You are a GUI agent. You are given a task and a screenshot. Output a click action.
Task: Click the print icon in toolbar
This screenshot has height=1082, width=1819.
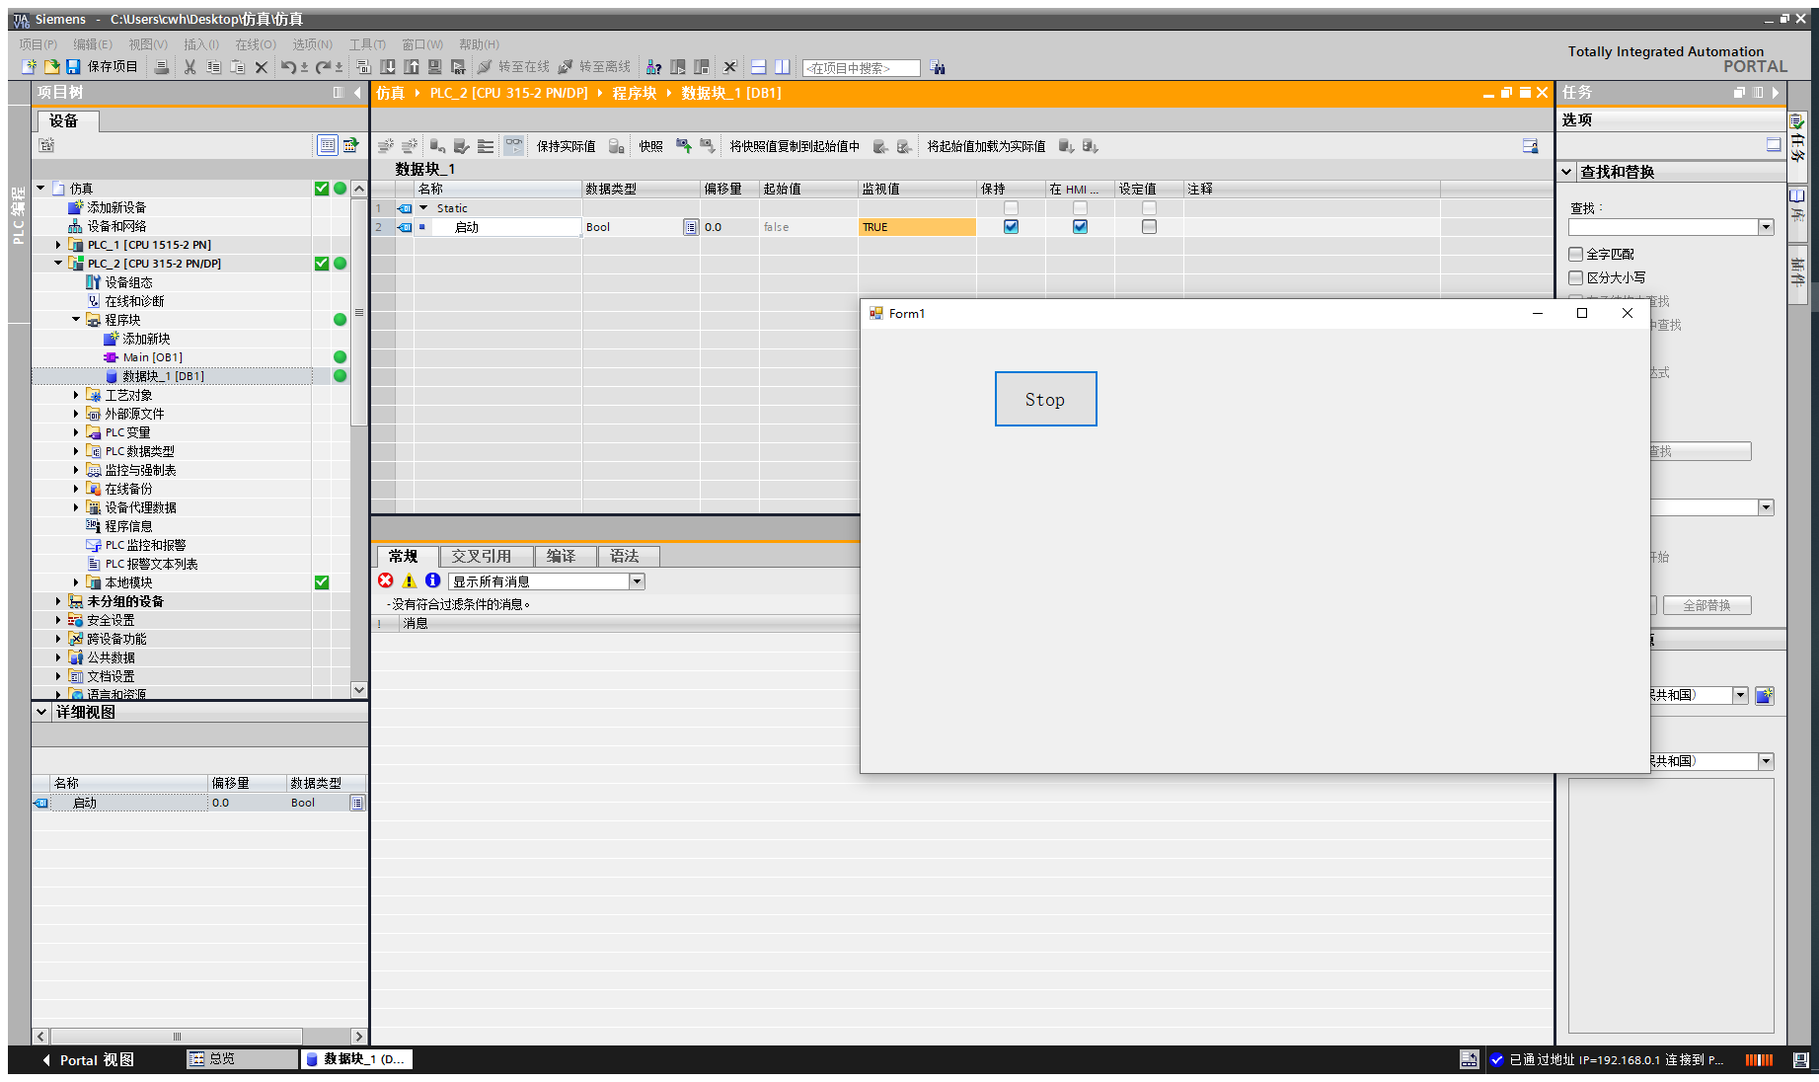pyautogui.click(x=161, y=67)
